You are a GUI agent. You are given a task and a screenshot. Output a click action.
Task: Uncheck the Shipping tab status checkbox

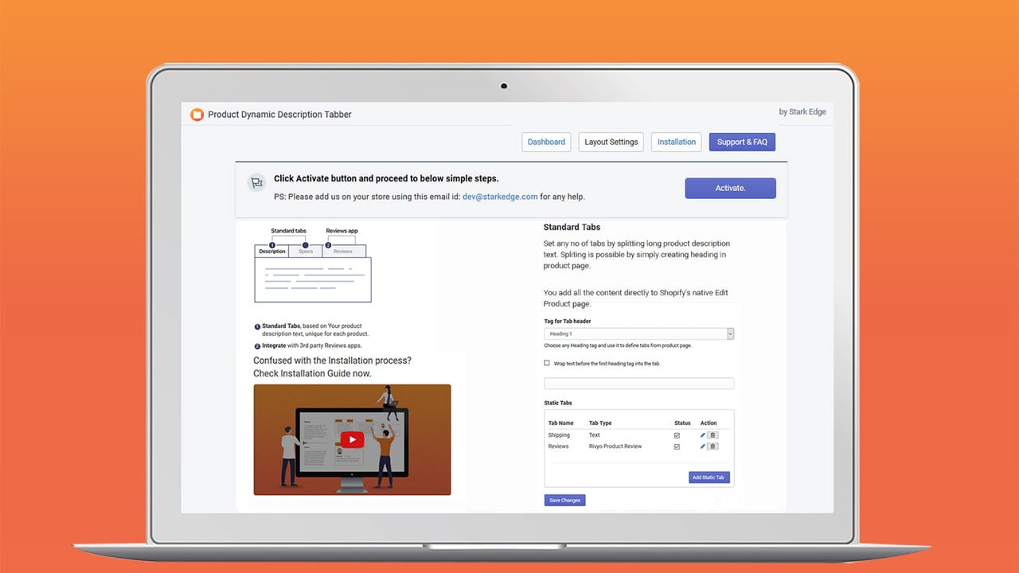677,435
